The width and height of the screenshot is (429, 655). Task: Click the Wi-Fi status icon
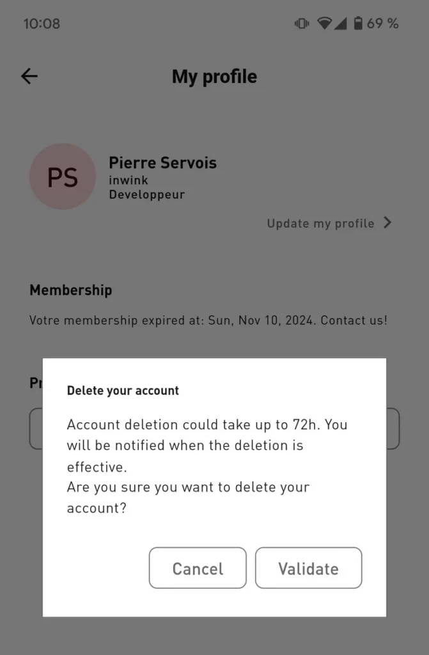click(x=325, y=24)
